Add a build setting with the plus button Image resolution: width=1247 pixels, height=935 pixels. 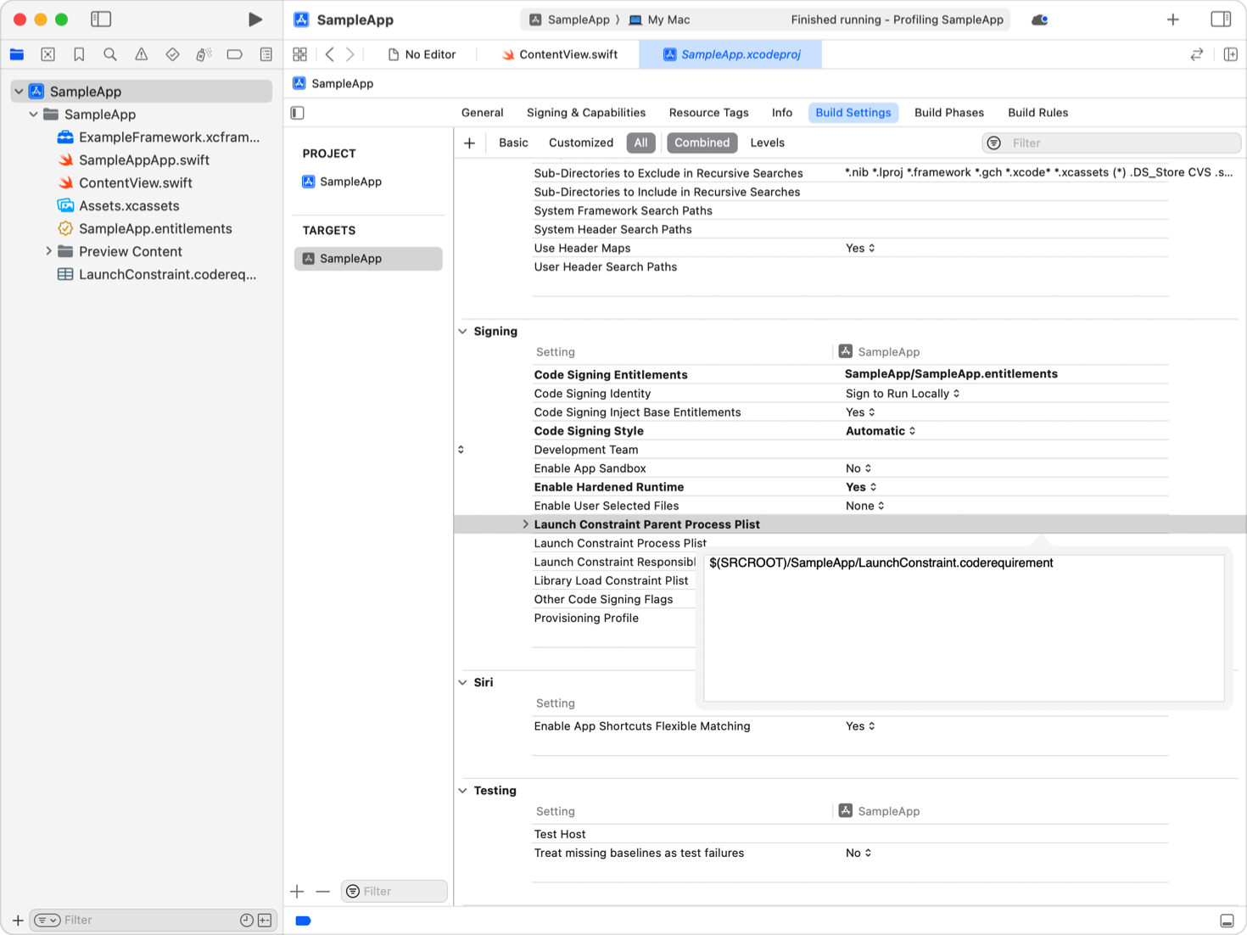[470, 143]
